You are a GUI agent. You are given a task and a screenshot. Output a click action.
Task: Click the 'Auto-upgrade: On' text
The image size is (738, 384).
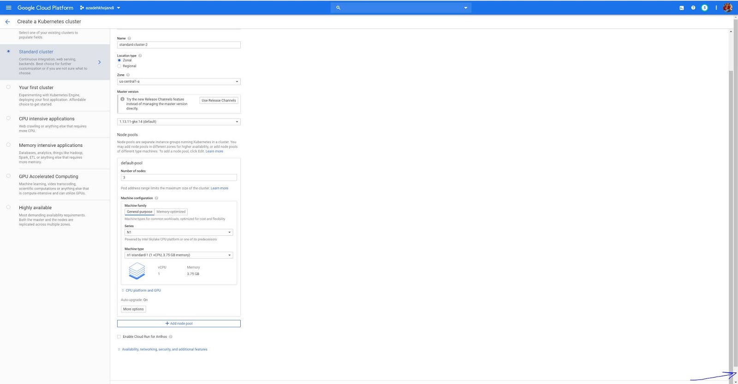coord(134,300)
